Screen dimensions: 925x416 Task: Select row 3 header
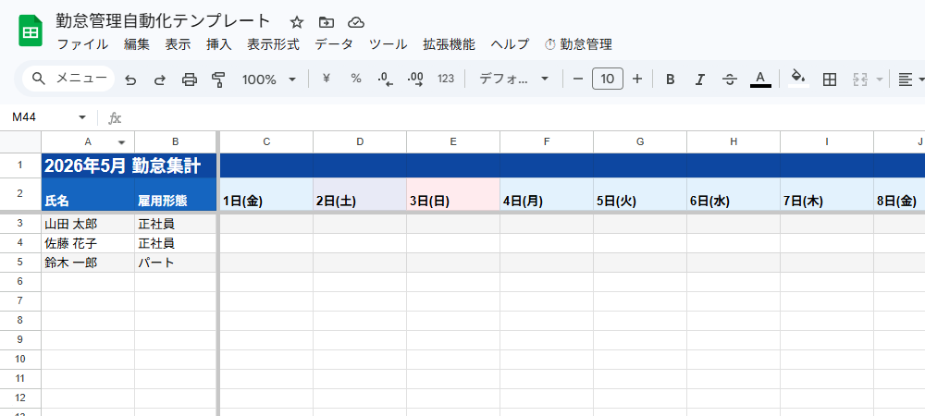click(20, 224)
